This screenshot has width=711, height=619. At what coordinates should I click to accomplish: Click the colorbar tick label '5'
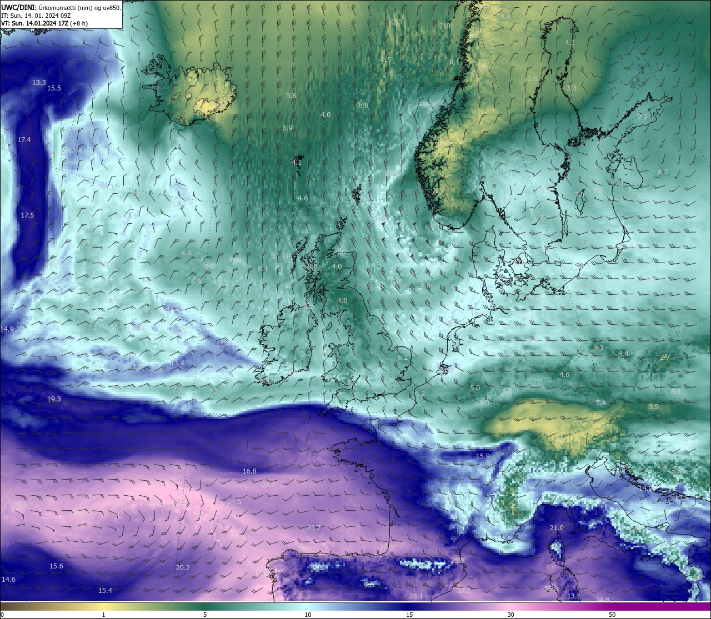pyautogui.click(x=205, y=615)
